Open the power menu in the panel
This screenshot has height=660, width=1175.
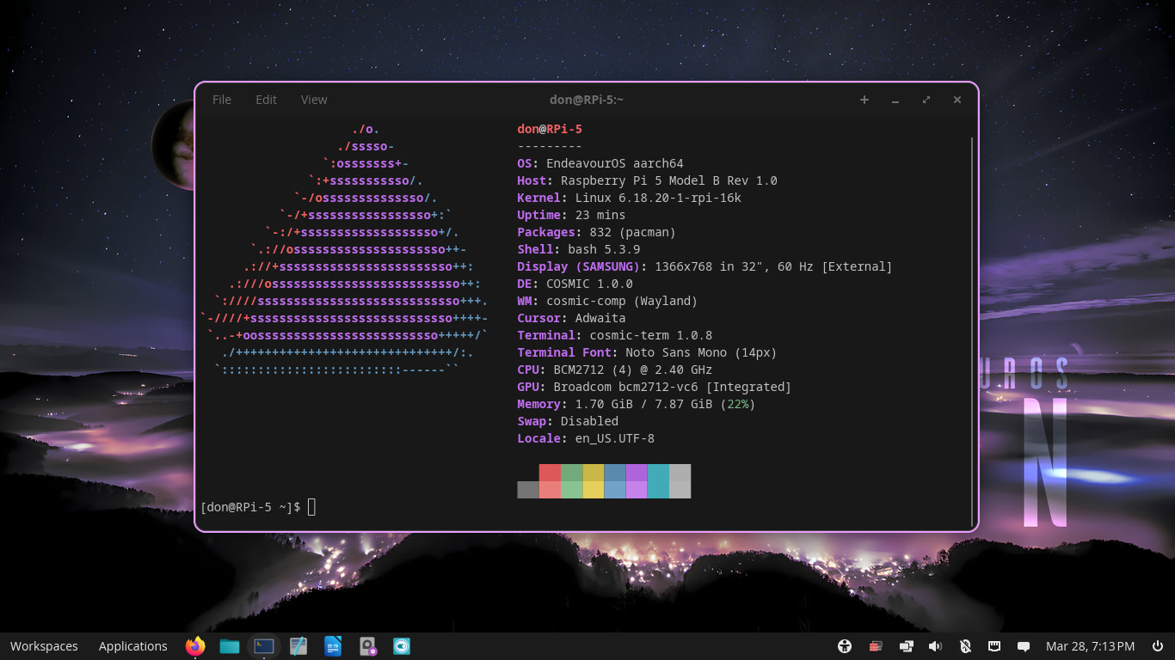coord(1156,646)
